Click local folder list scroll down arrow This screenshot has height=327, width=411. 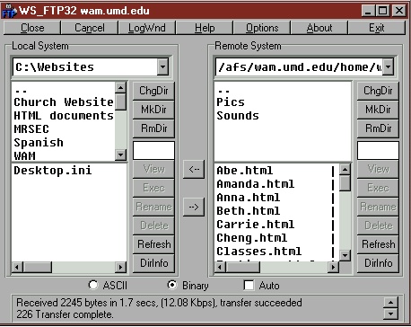click(x=120, y=155)
